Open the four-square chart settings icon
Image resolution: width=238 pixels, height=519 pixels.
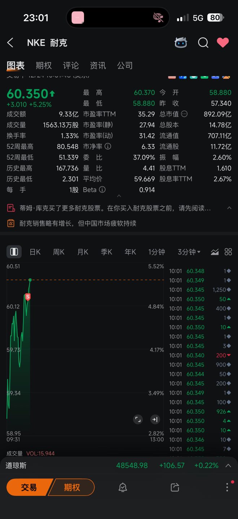click(228, 252)
